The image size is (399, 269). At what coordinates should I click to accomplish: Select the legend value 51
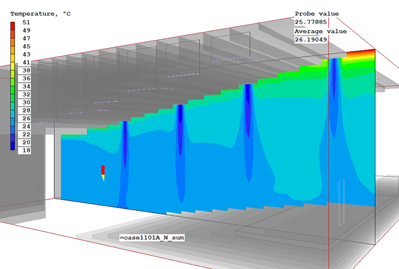click(x=26, y=22)
